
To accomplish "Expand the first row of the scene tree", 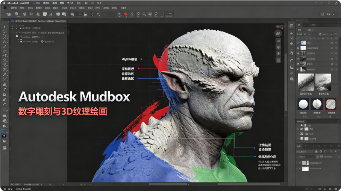I will coord(12,25).
